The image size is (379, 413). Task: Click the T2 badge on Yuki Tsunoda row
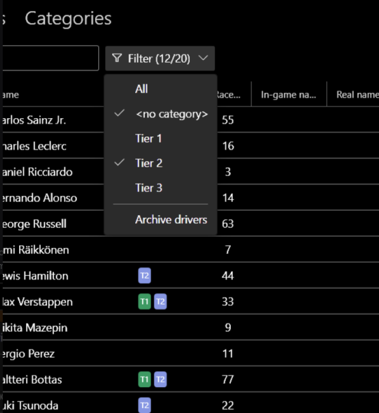pyautogui.click(x=145, y=405)
